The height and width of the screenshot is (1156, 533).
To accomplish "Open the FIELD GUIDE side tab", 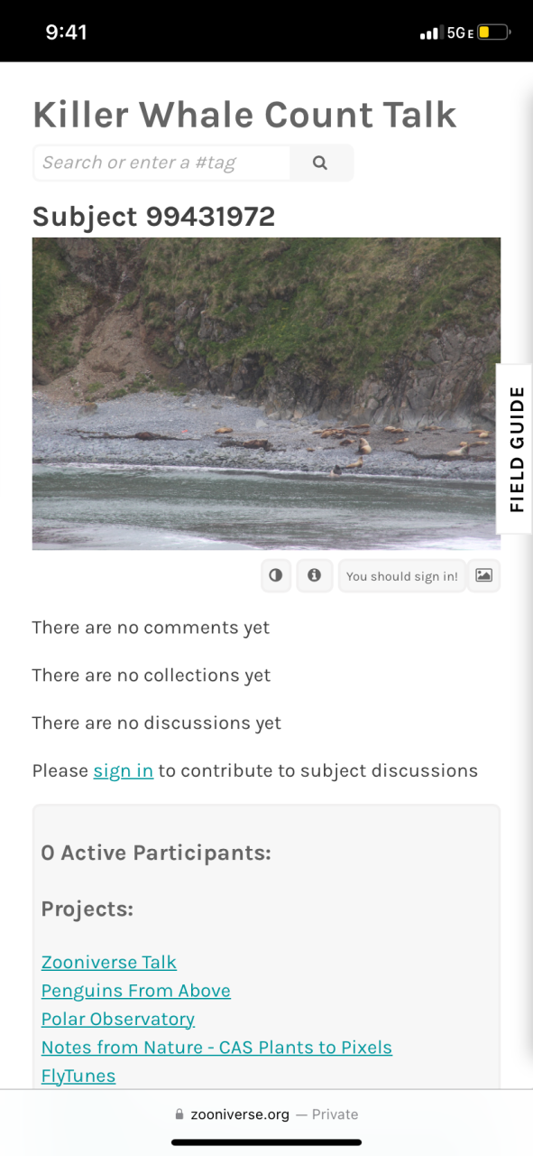I will pyautogui.click(x=516, y=449).
